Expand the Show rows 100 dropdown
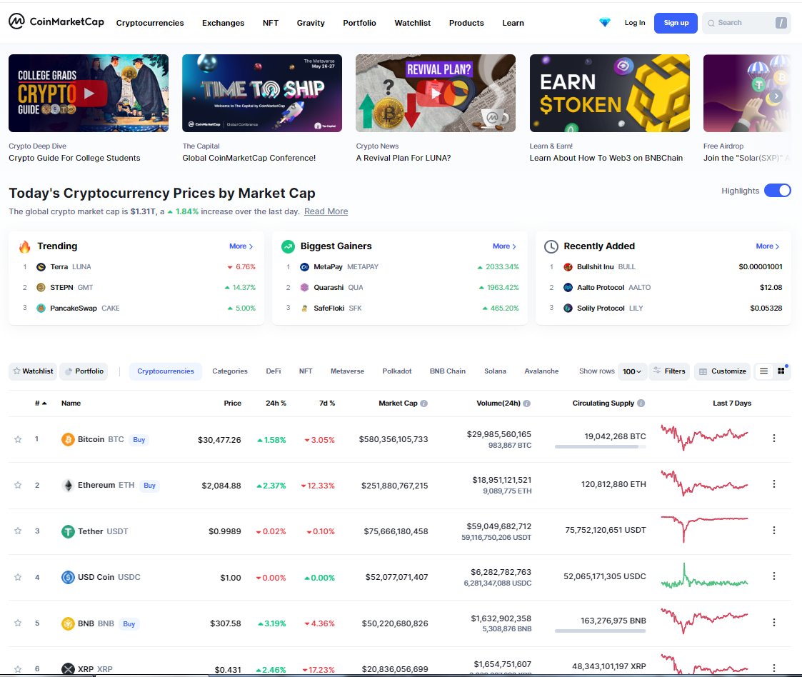This screenshot has width=802, height=677. [x=632, y=371]
